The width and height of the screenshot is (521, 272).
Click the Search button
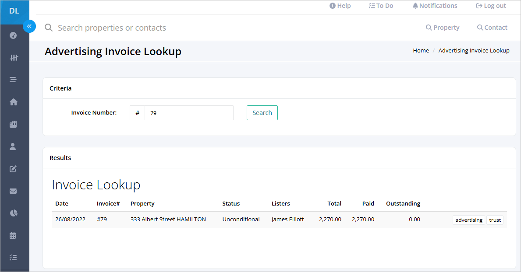[262, 113]
